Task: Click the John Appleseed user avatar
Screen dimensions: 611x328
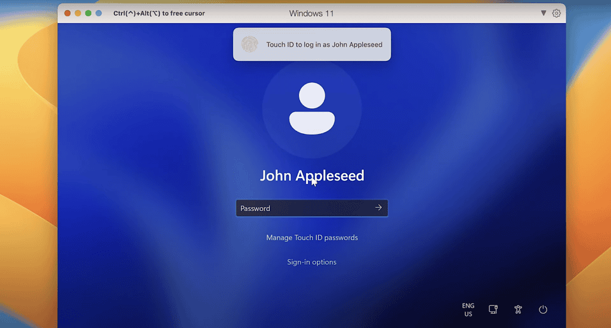Action: click(311, 108)
